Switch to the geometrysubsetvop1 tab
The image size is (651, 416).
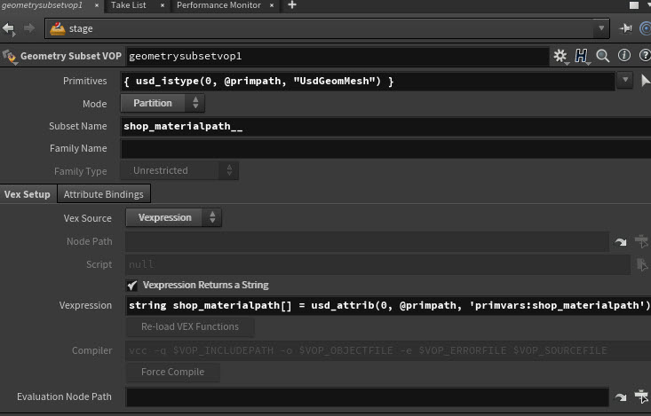coord(42,5)
